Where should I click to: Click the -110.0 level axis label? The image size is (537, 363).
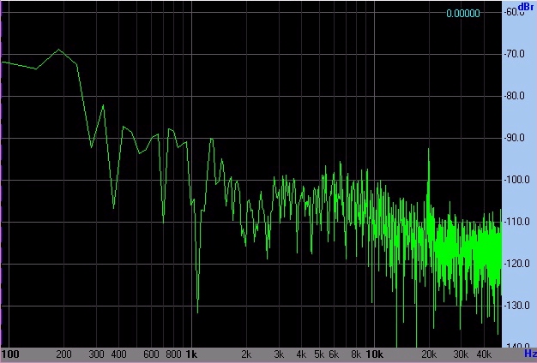[x=516, y=222]
